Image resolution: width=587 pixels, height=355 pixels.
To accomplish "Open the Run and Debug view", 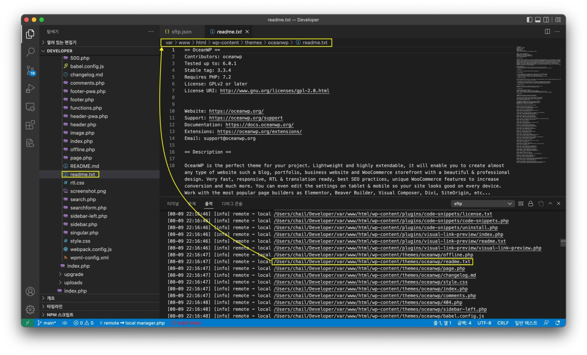I will pos(30,89).
